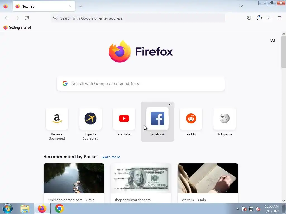Viewport: 286px width, 214px height.
Task: Open the muted volume tray icon
Action: pos(258,209)
